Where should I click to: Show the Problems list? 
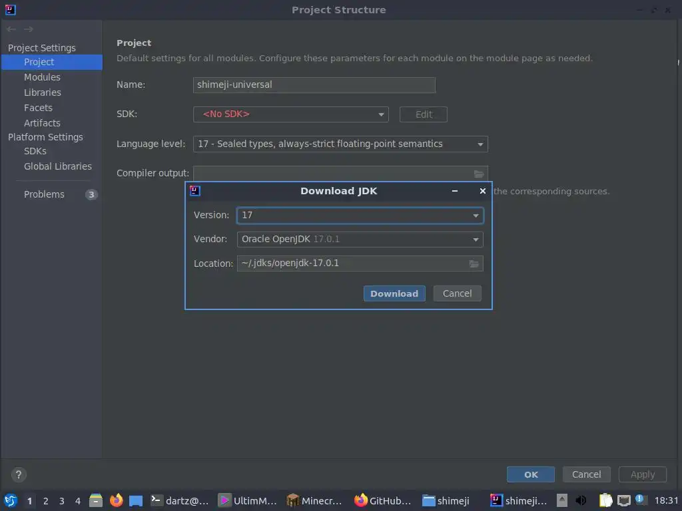(x=44, y=194)
